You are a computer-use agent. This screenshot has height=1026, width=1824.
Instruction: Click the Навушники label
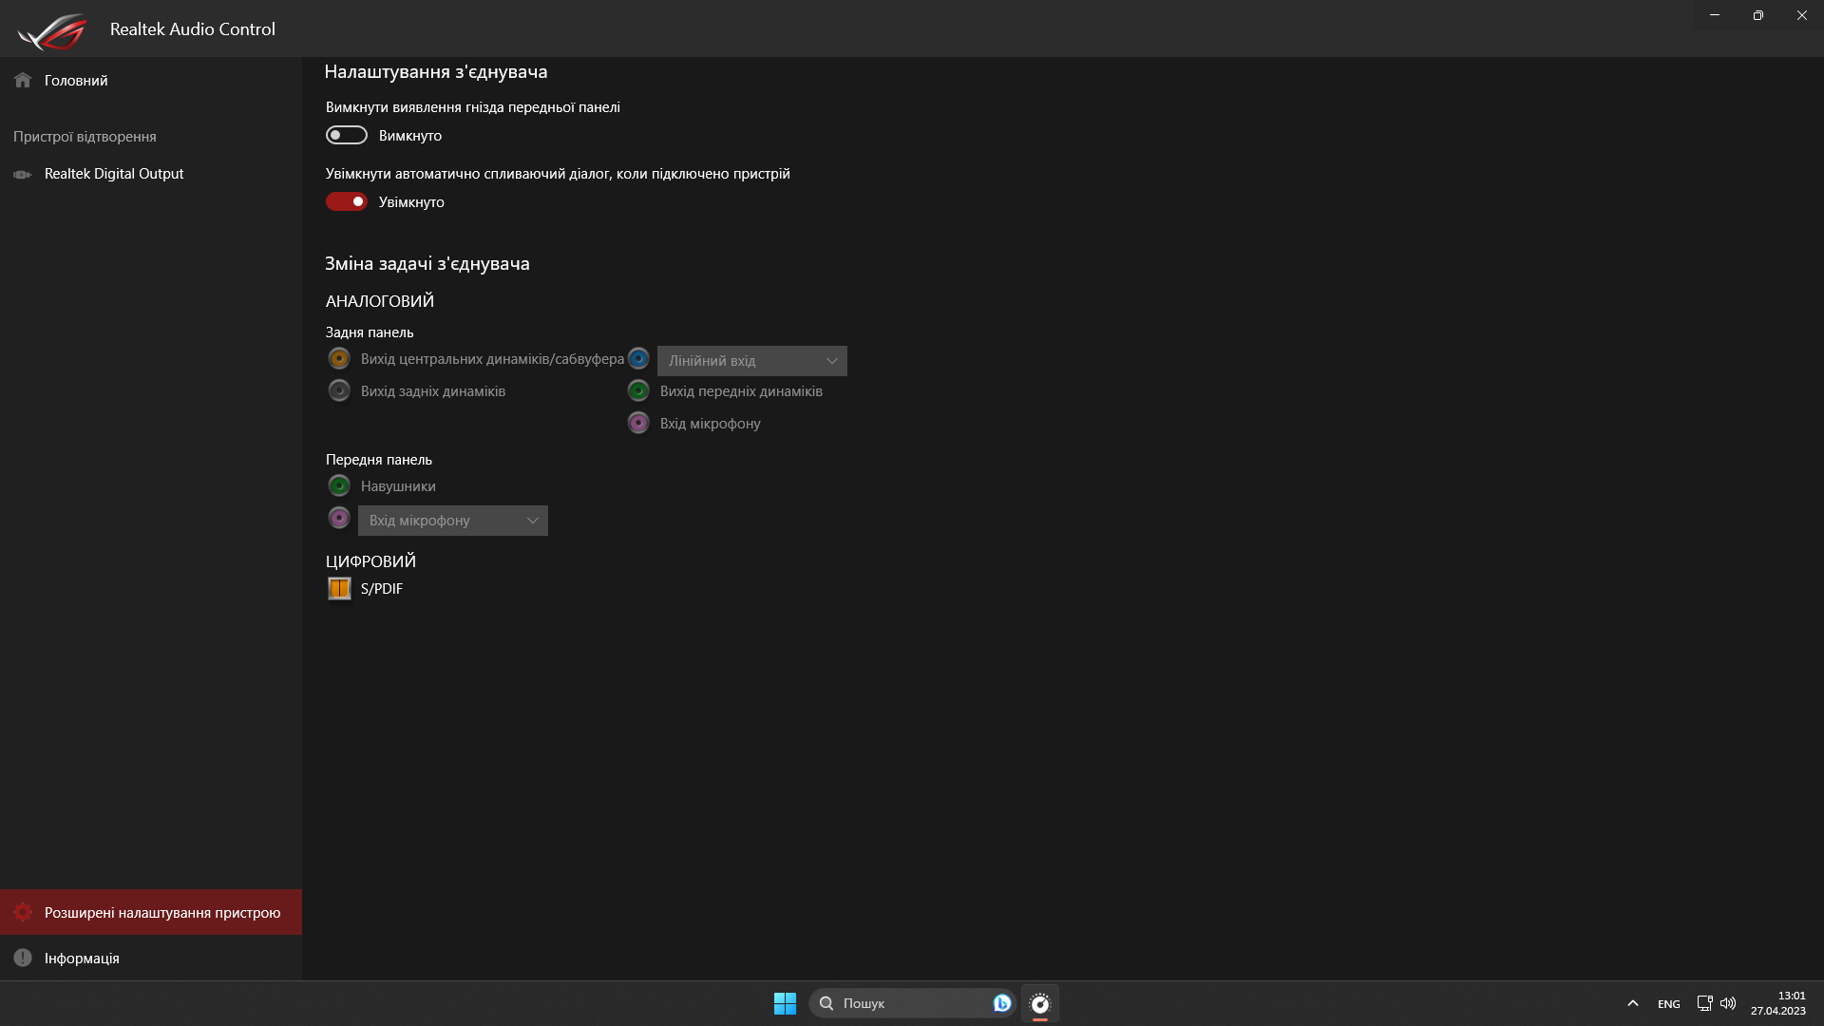[398, 486]
